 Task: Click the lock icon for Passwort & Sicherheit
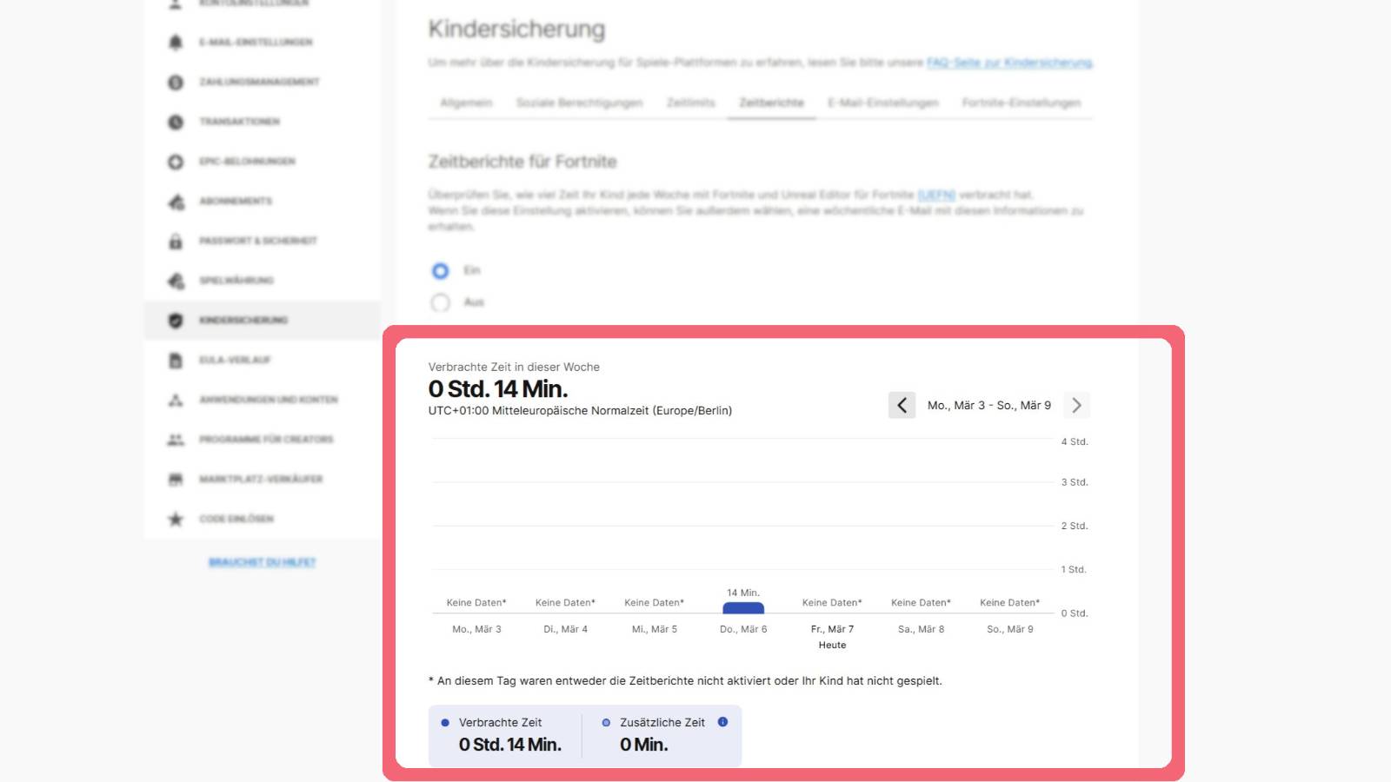[176, 241]
